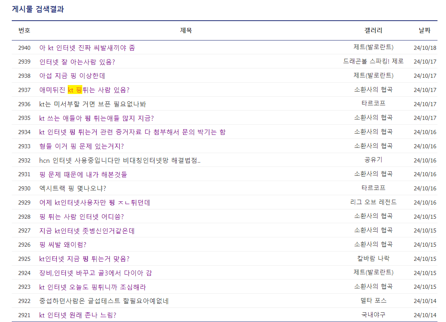This screenshot has width=446, height=322.
Task: Click the 번호 column header
Action: click(x=24, y=30)
